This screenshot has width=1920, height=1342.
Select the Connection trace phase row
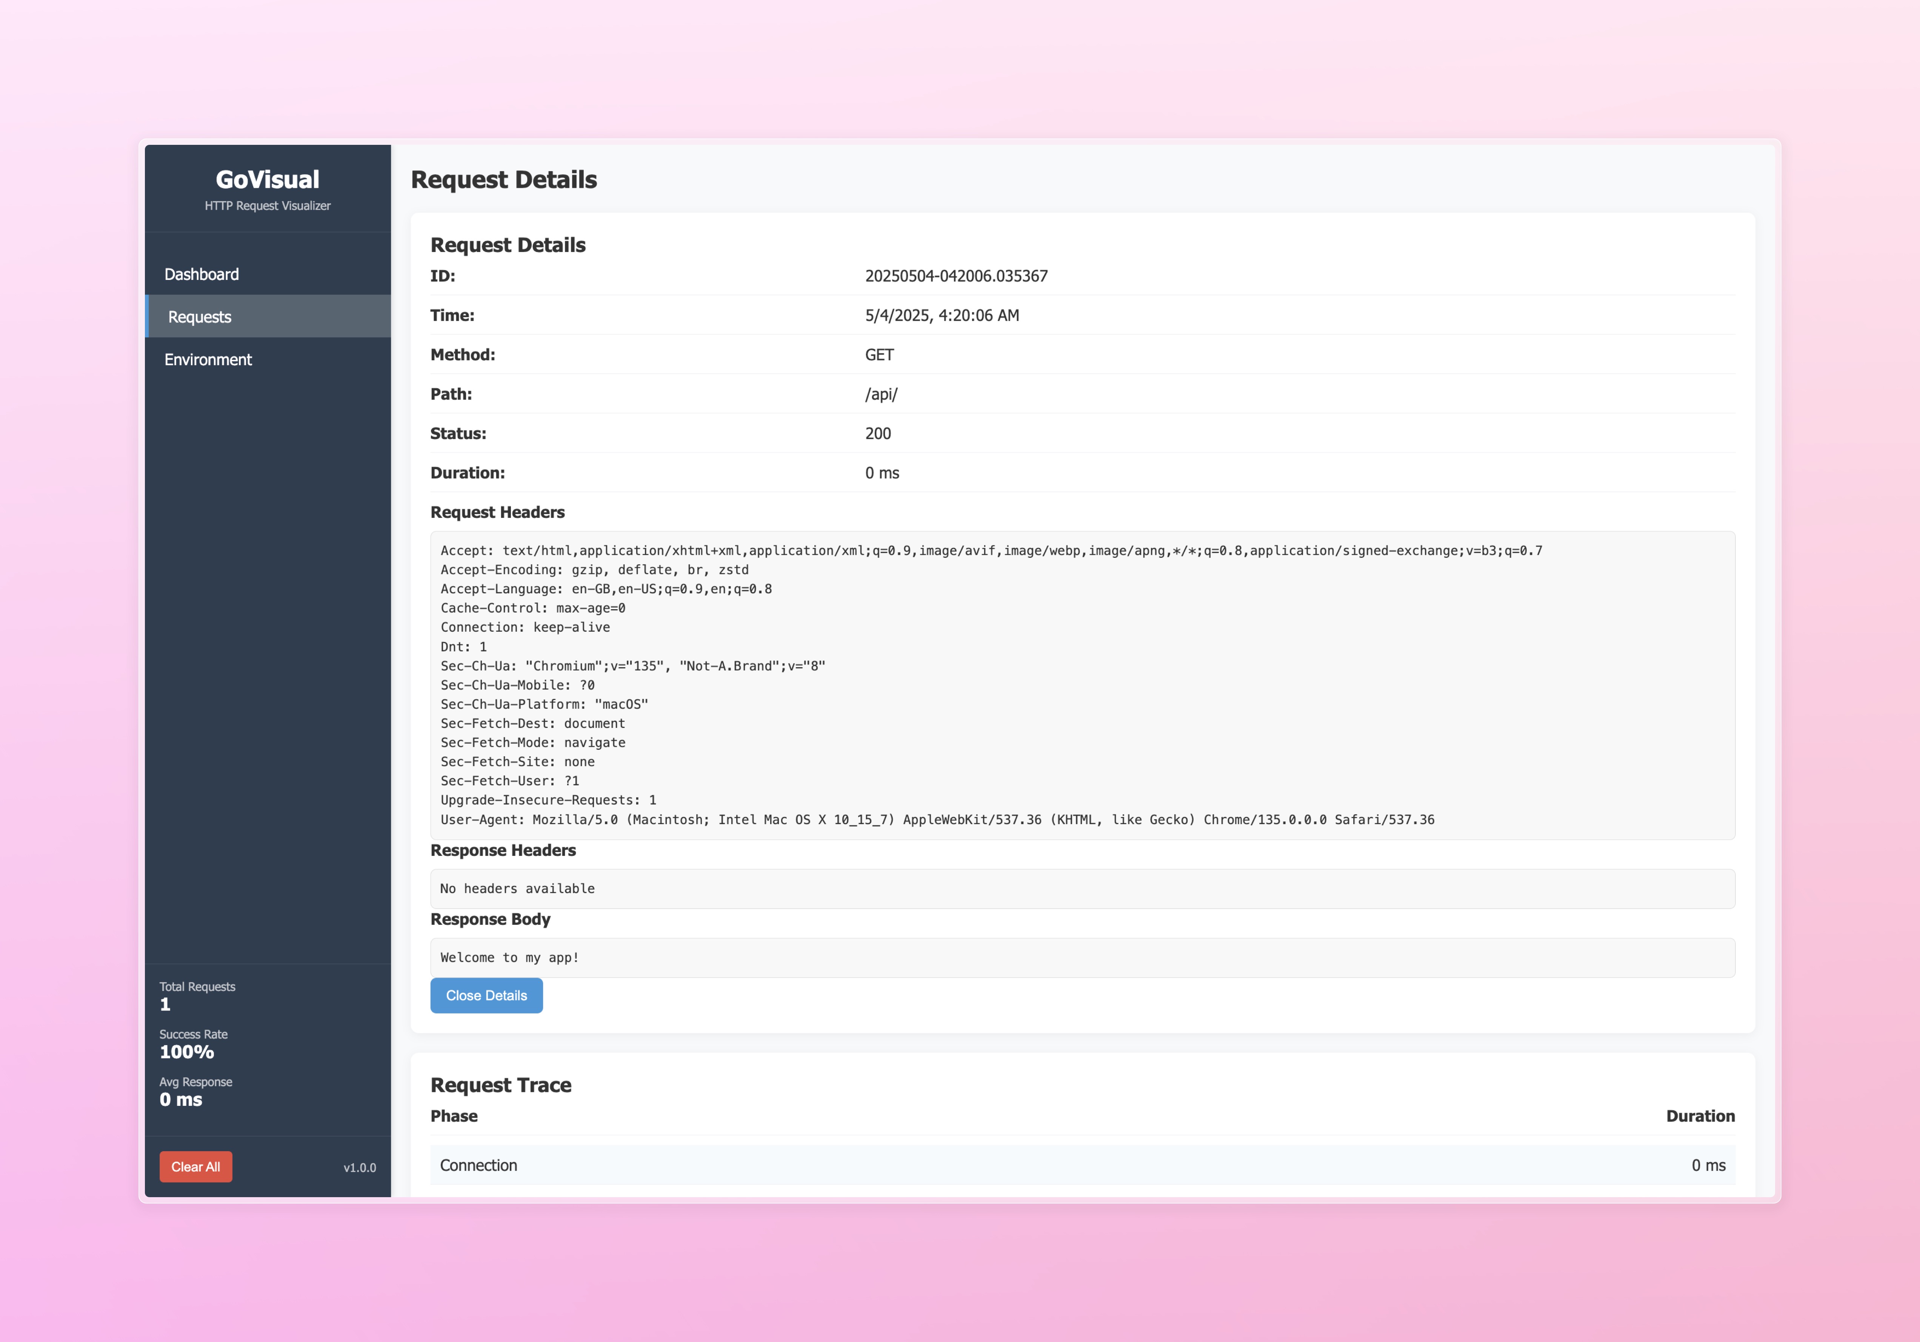click(x=1082, y=1165)
